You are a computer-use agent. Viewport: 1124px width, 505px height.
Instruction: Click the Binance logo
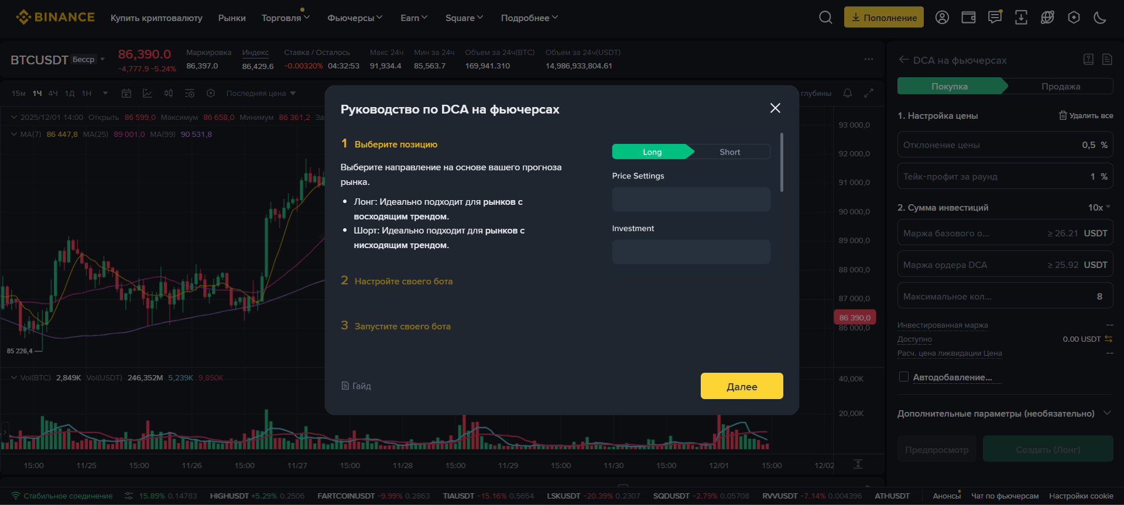(x=56, y=18)
